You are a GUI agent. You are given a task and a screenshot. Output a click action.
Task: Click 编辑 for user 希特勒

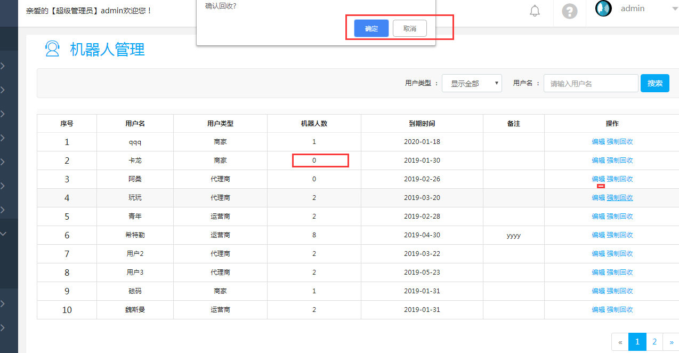pos(598,235)
